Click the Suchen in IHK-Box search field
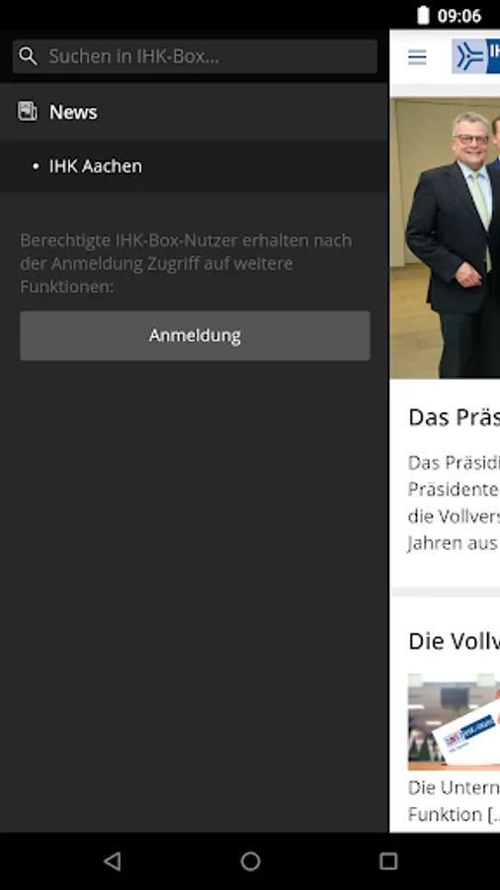Viewport: 500px width, 890px height. click(x=195, y=56)
